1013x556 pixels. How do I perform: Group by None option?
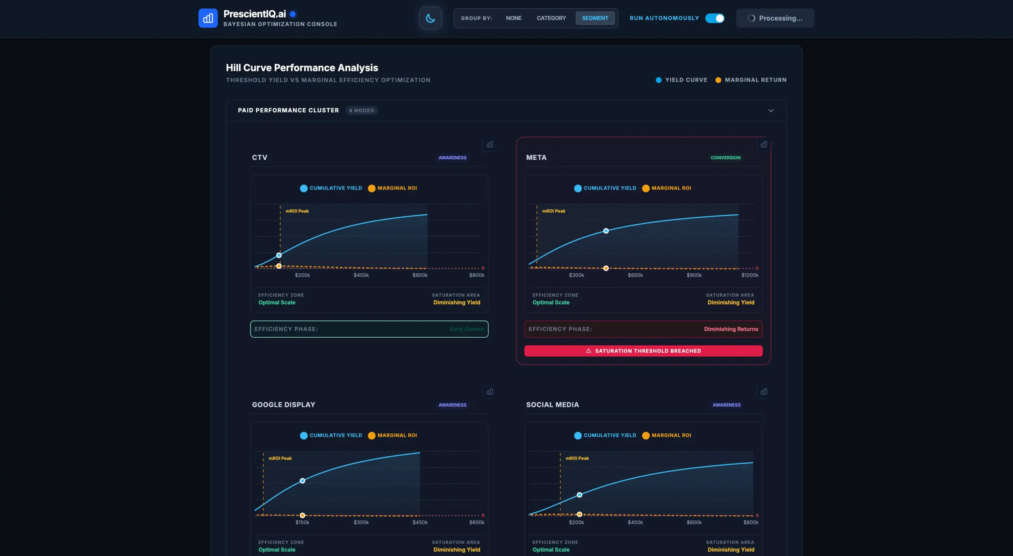pos(513,18)
